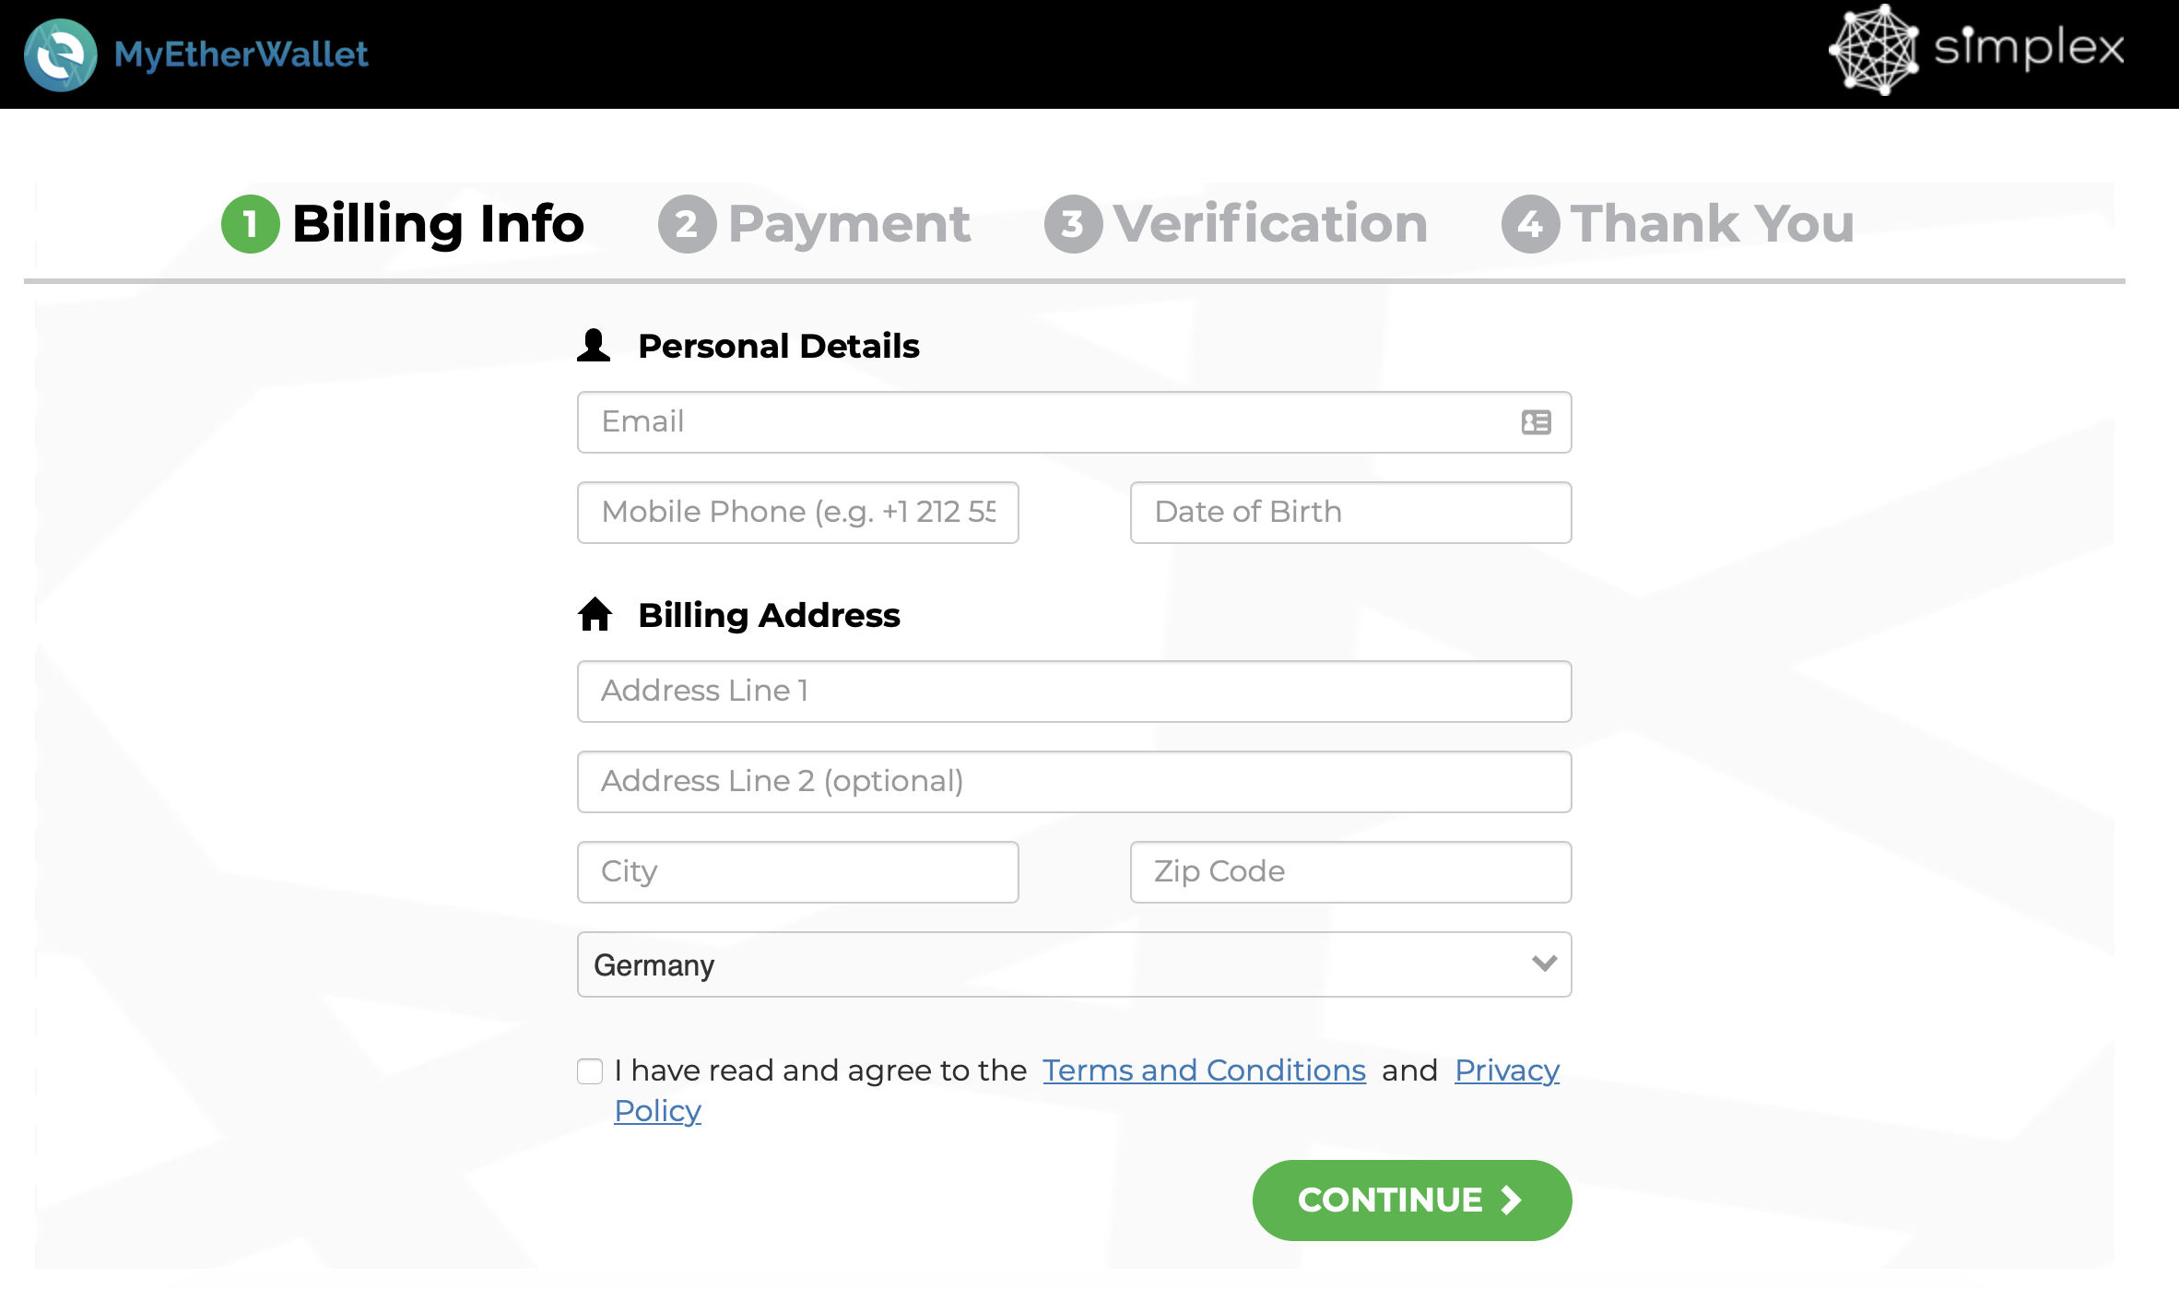This screenshot has width=2179, height=1289.
Task: Enable the agree to Privacy Policy checkbox
Action: [x=587, y=1071]
